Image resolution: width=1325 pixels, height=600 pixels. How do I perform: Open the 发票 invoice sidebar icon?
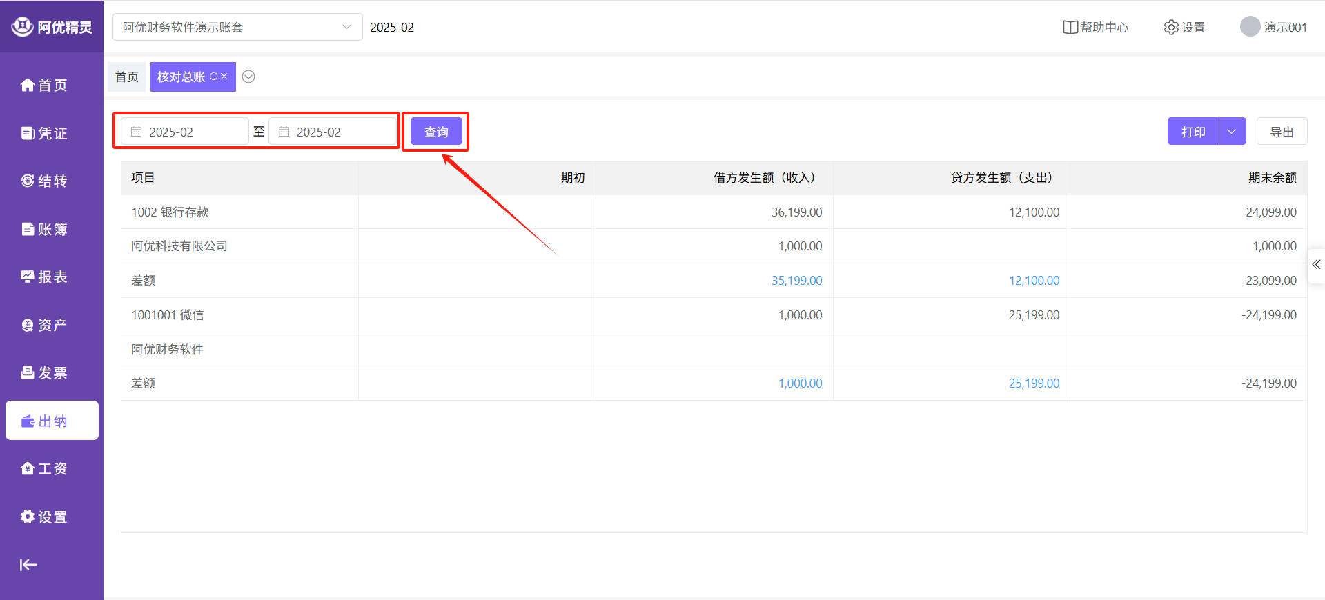click(28, 372)
